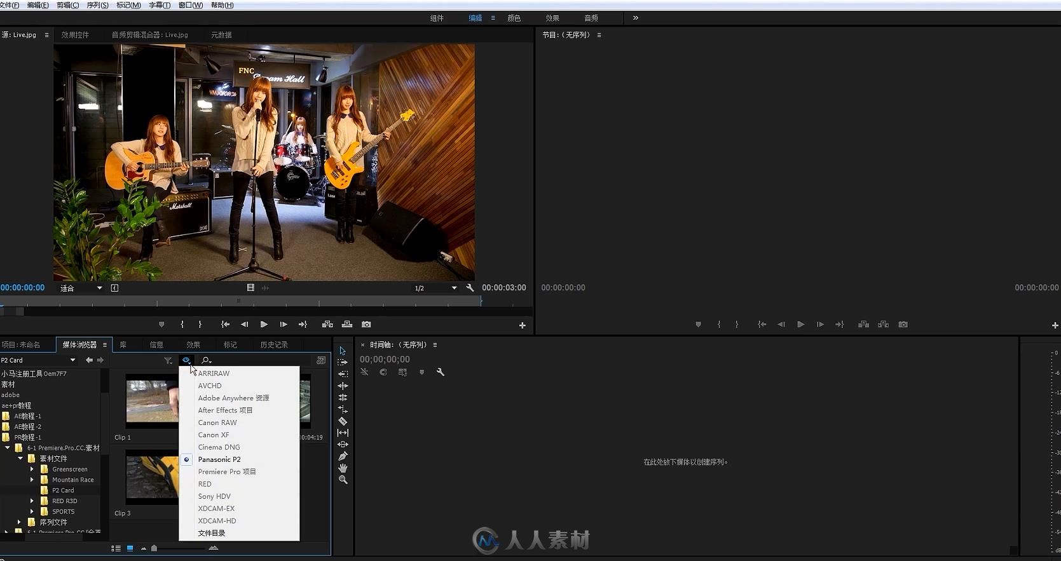The height and width of the screenshot is (561, 1061).
Task: Choose Panasonic P2 radio option
Action: point(219,459)
